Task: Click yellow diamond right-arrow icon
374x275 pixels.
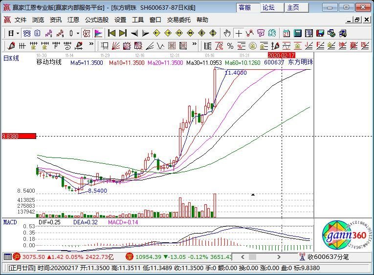Action: pos(168,33)
